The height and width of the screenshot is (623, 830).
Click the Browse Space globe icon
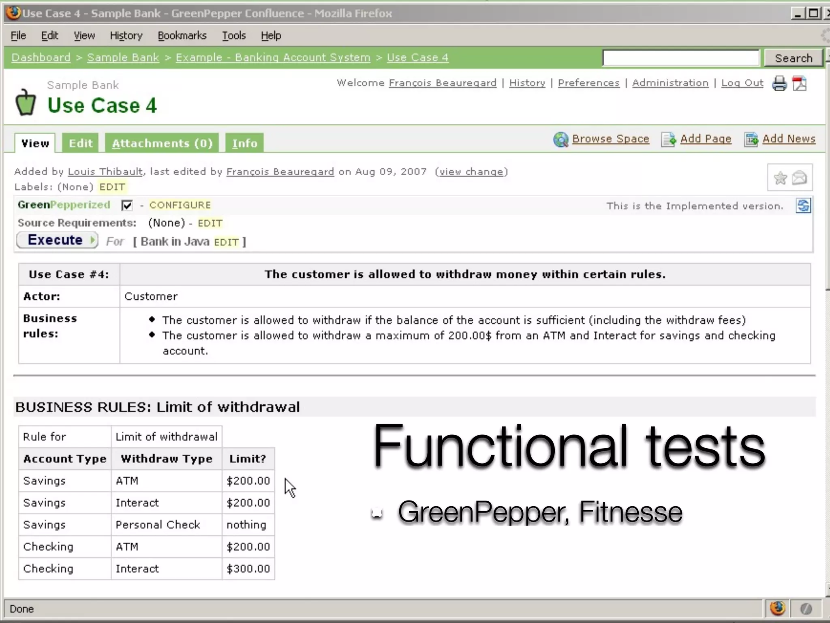[561, 140]
